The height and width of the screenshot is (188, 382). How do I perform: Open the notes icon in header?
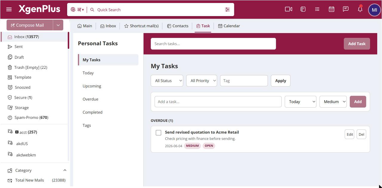pyautogui.click(x=303, y=9)
